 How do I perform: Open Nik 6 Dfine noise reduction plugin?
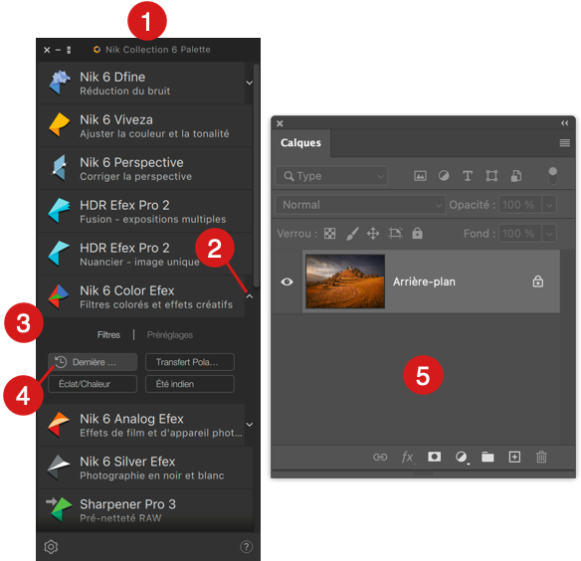[141, 83]
